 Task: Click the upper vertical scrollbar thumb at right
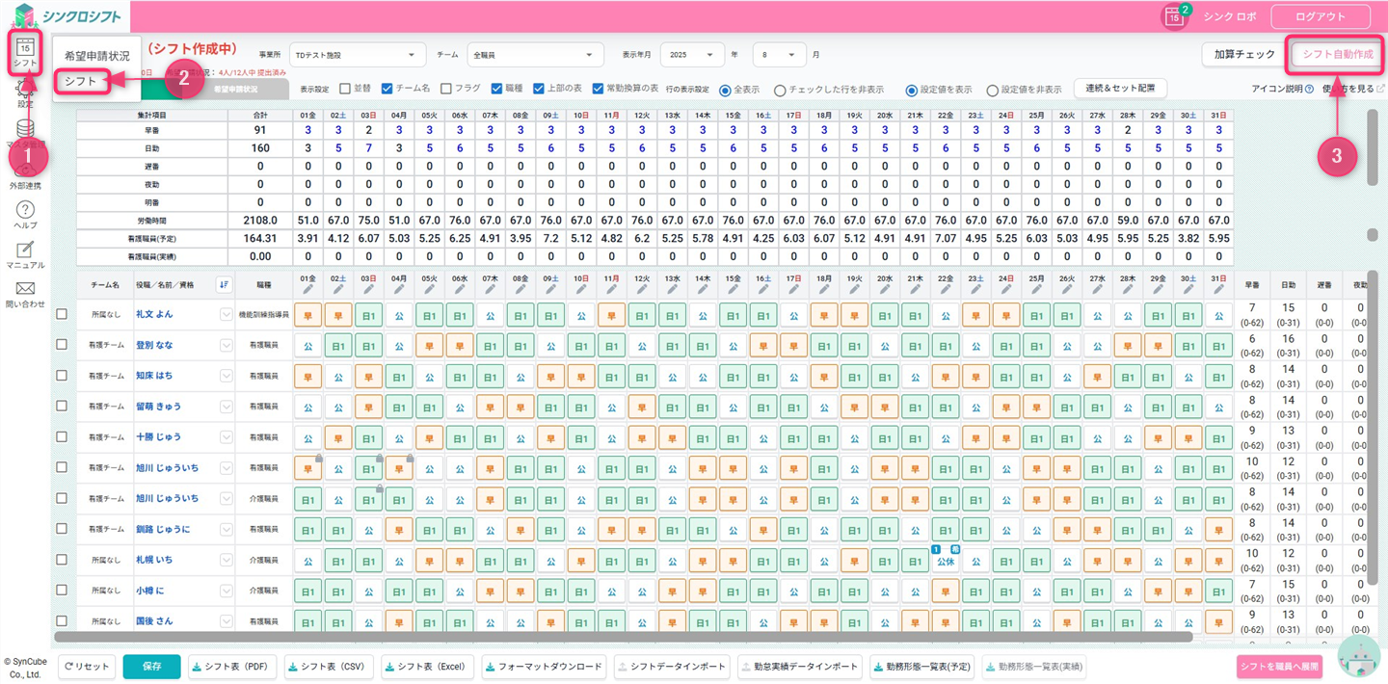tap(1373, 146)
